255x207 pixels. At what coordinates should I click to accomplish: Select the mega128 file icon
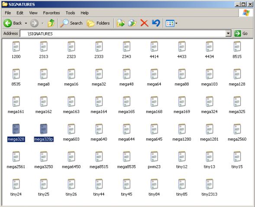[237, 74]
